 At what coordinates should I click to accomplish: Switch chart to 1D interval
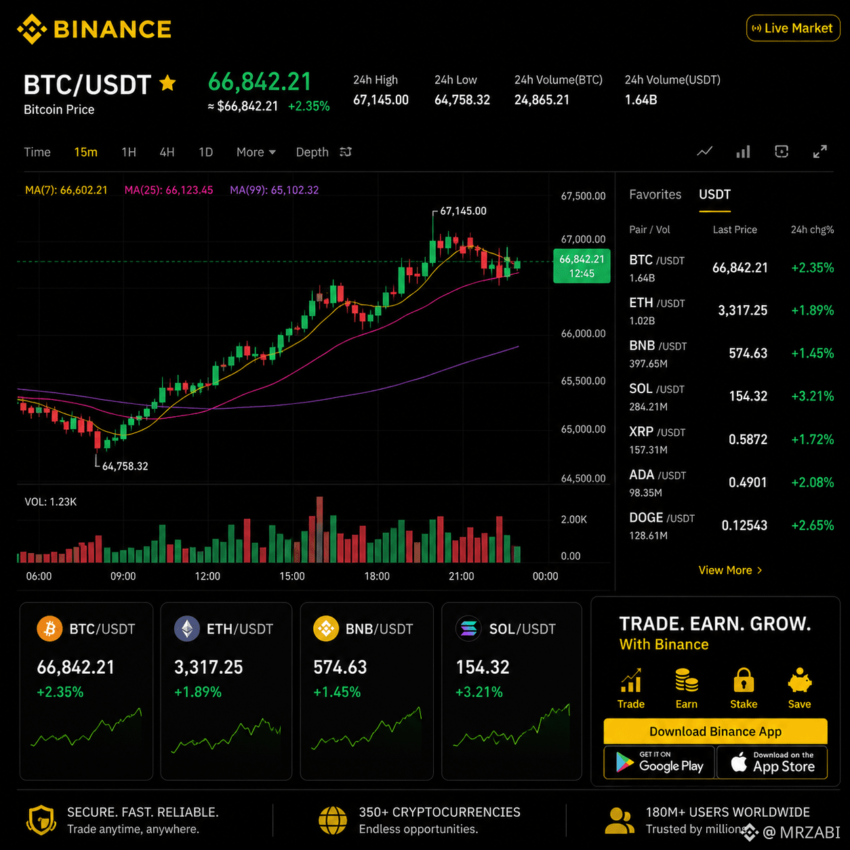tap(206, 153)
